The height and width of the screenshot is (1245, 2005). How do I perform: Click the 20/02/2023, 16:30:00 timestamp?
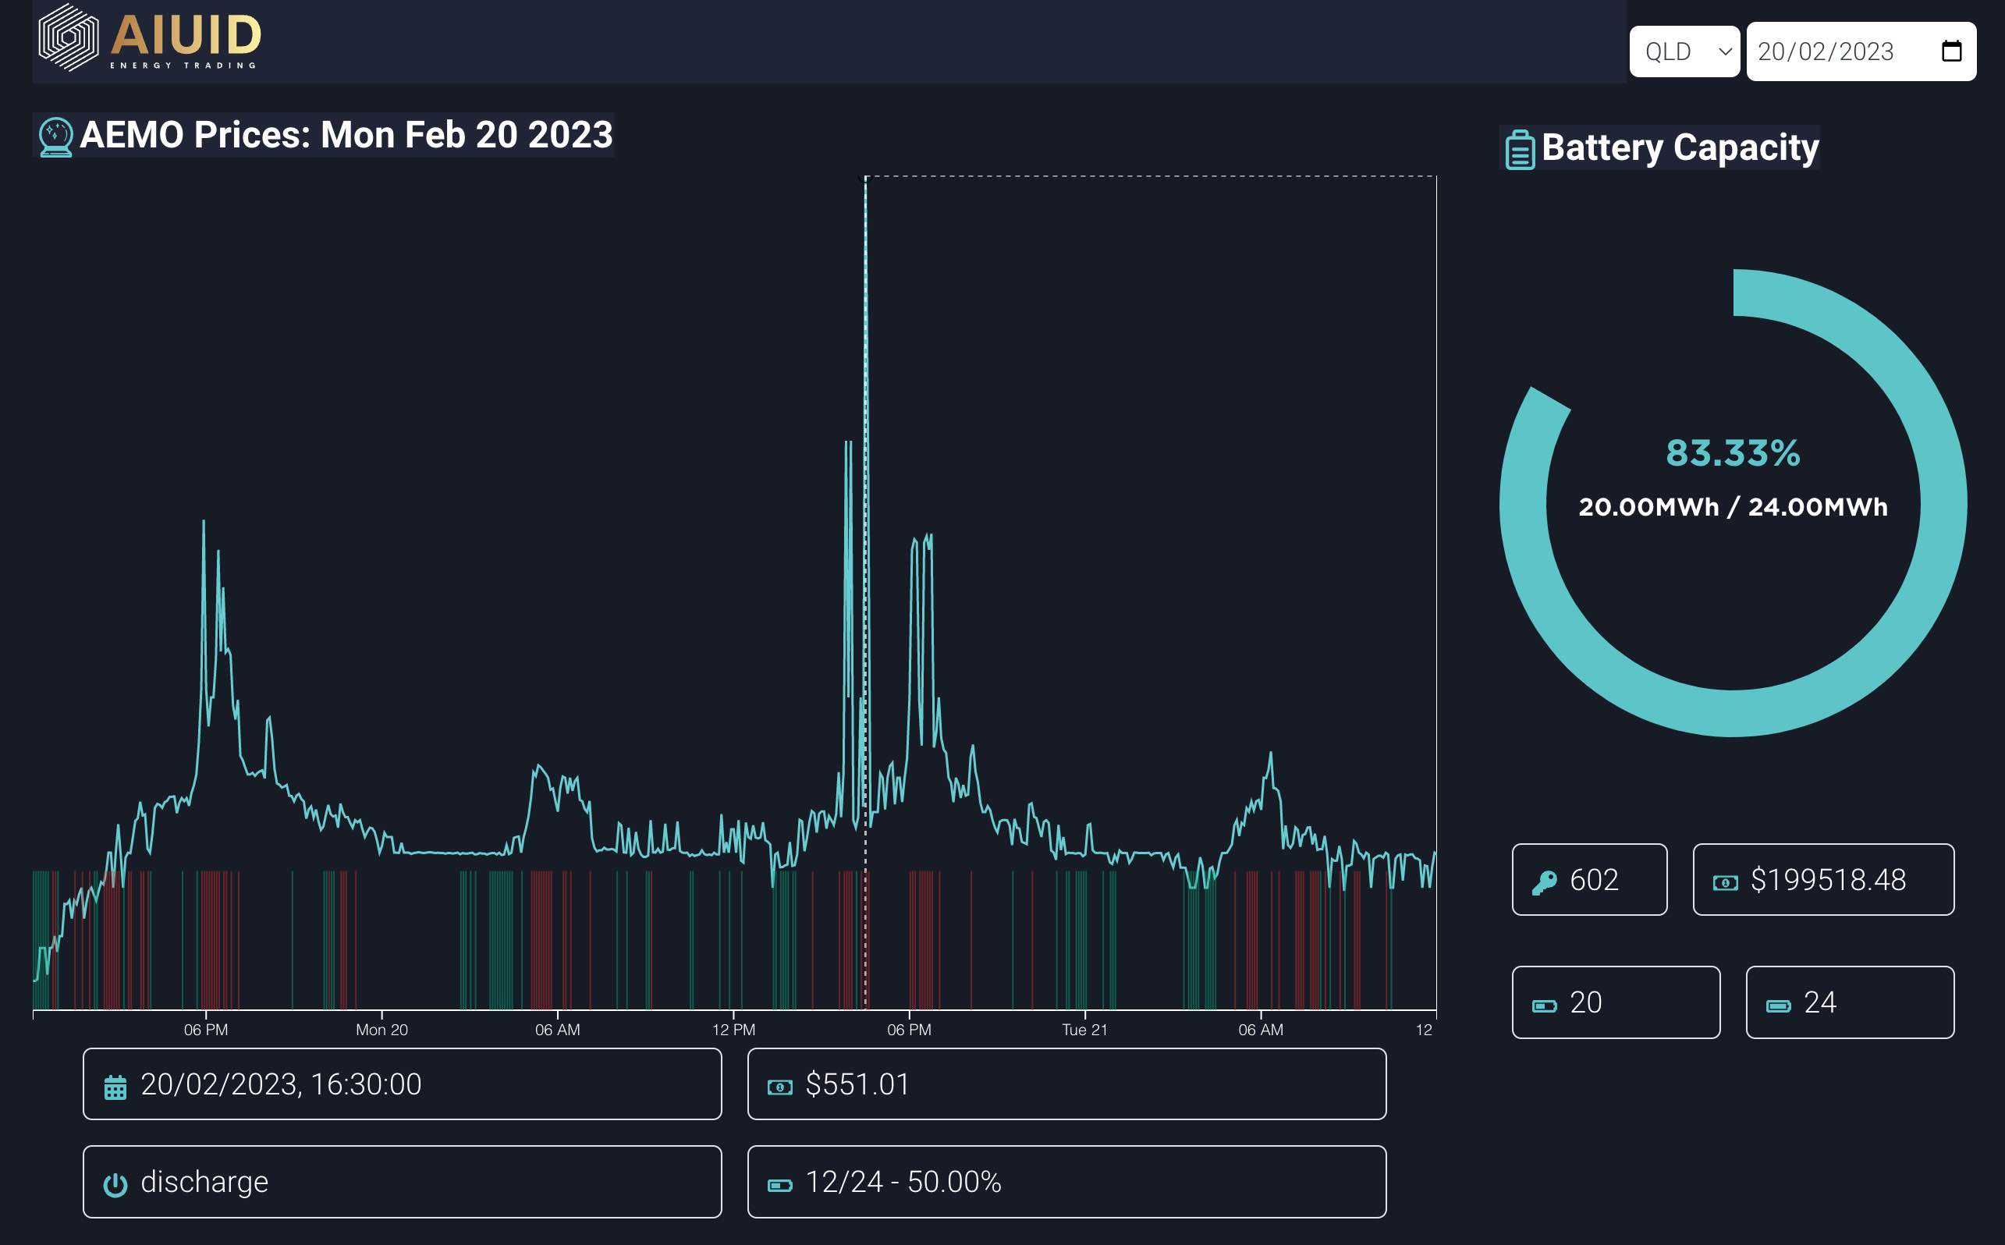coord(281,1084)
